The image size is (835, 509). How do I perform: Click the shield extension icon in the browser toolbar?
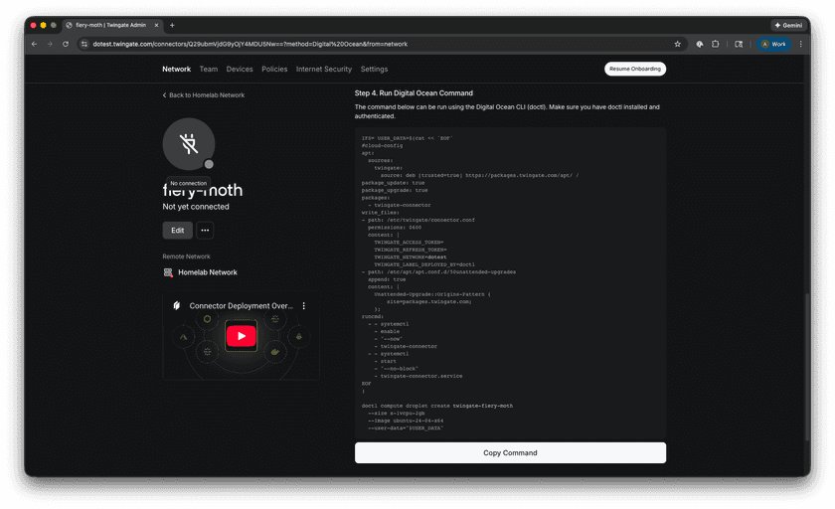tap(699, 44)
